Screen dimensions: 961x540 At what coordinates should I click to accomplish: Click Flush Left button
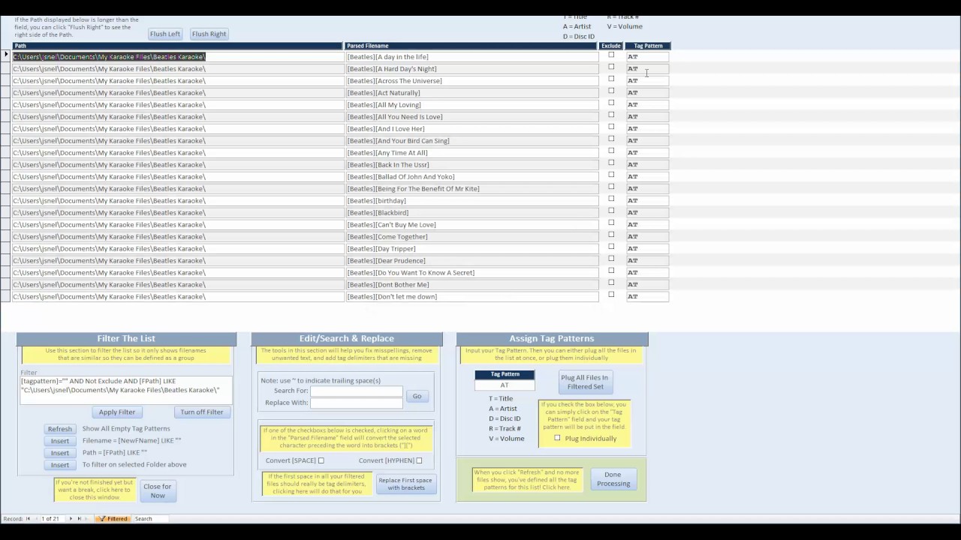[x=164, y=34]
